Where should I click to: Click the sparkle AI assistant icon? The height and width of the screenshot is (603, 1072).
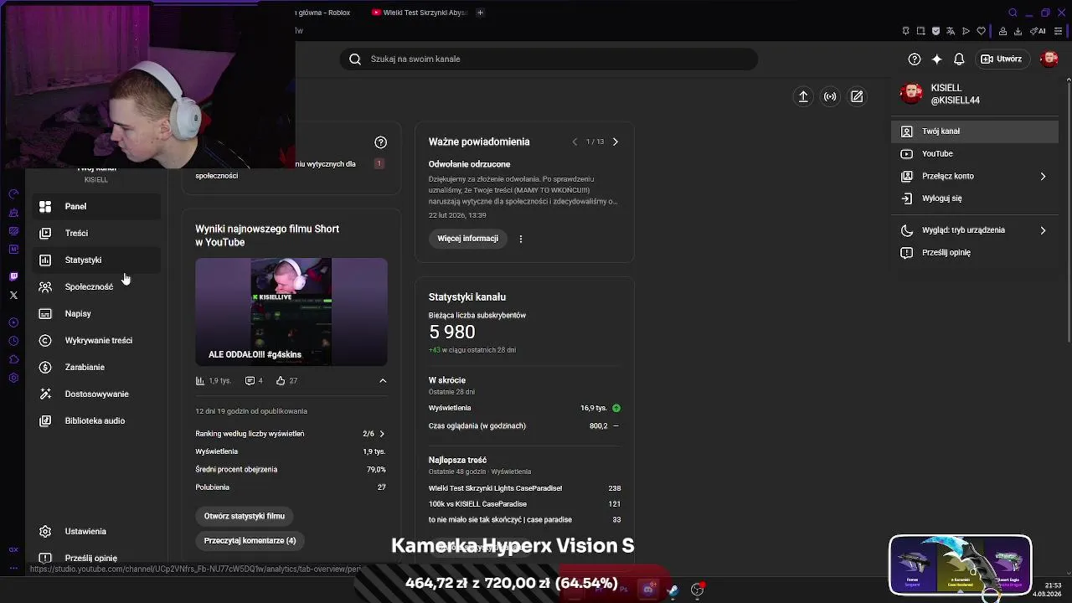point(937,59)
